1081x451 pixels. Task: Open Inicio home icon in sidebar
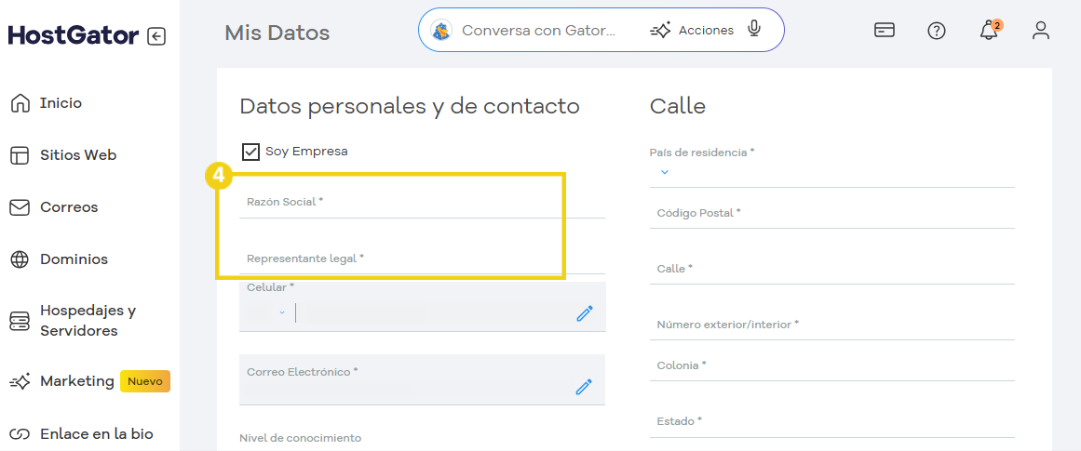(x=20, y=103)
